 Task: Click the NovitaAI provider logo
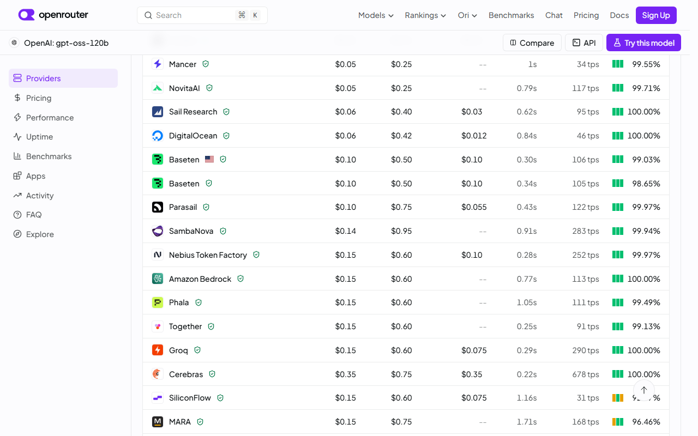click(158, 88)
